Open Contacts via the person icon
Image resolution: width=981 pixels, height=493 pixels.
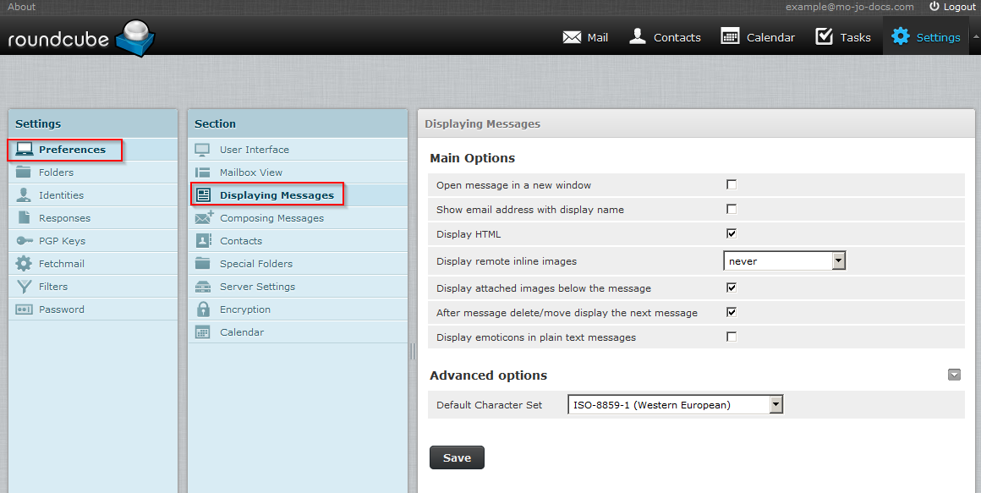(x=638, y=36)
